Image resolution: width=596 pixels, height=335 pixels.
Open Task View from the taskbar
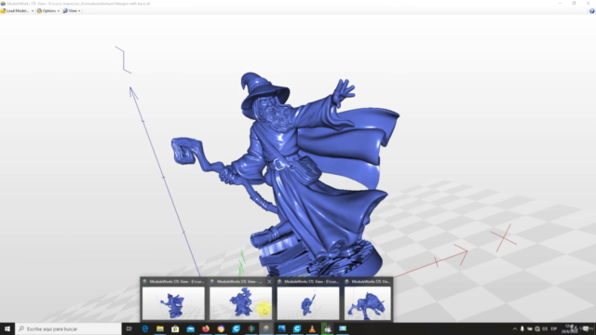tap(129, 328)
